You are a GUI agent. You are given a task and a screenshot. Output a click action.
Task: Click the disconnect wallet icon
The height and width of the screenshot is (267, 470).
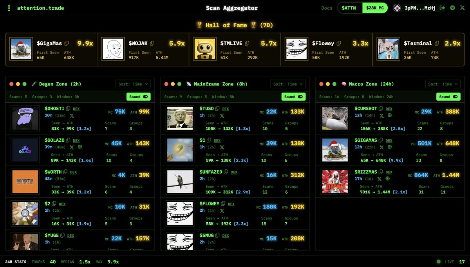point(443,8)
